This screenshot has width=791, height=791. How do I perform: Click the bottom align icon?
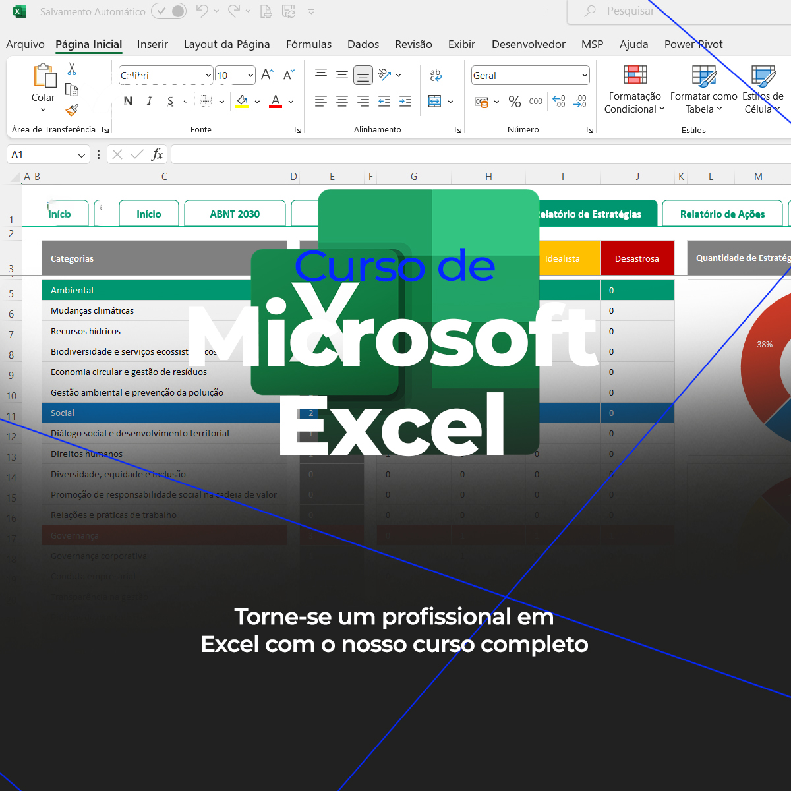coord(363,75)
